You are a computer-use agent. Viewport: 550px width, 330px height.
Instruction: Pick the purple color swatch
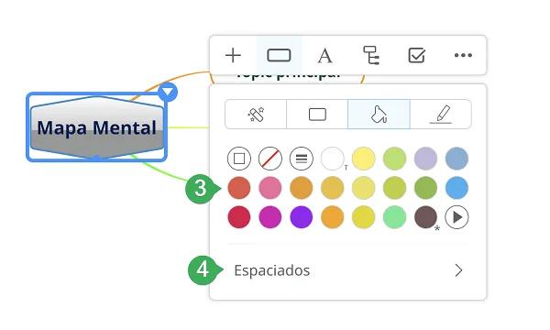click(302, 217)
